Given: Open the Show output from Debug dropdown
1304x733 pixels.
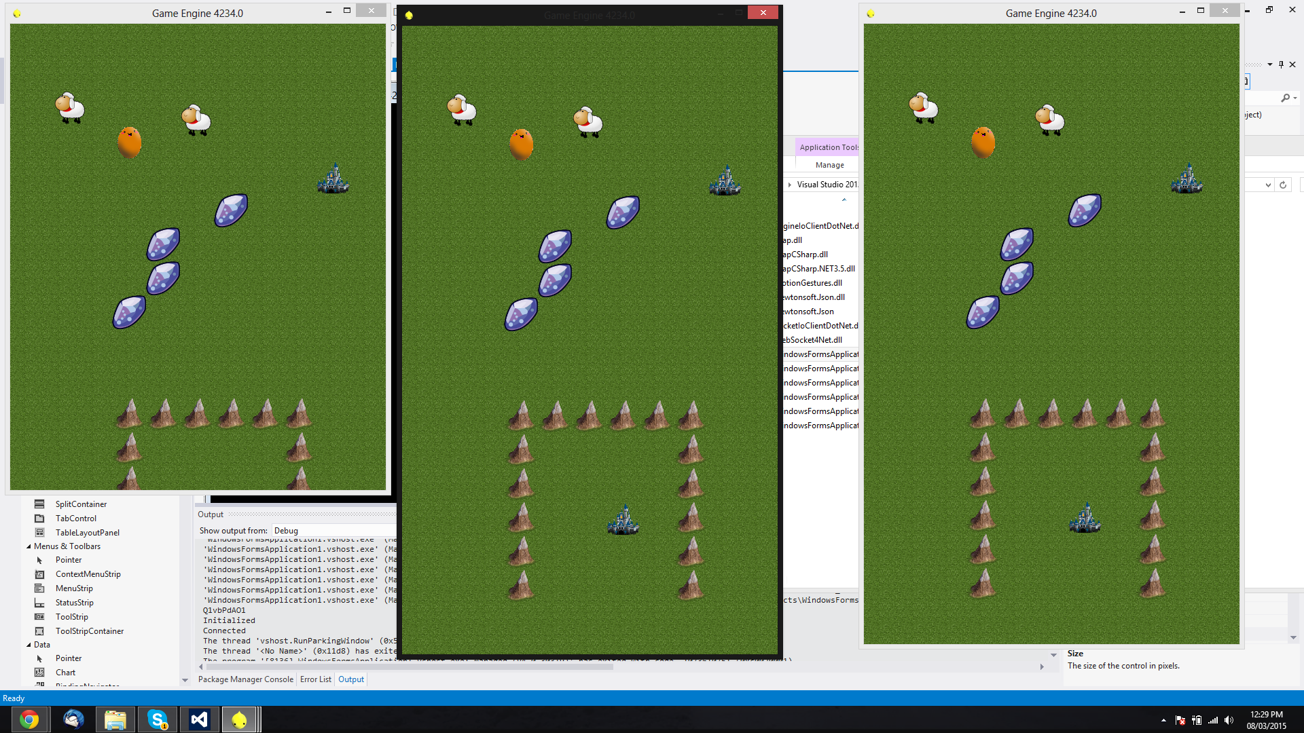Looking at the screenshot, I should pyautogui.click(x=333, y=531).
